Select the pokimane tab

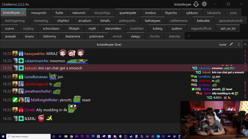tap(96, 36)
